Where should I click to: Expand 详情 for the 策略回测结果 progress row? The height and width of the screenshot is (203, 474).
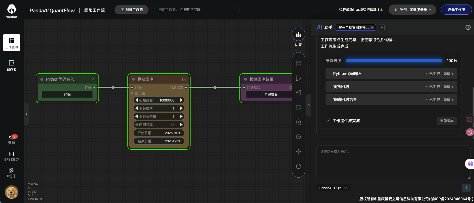tap(449, 100)
